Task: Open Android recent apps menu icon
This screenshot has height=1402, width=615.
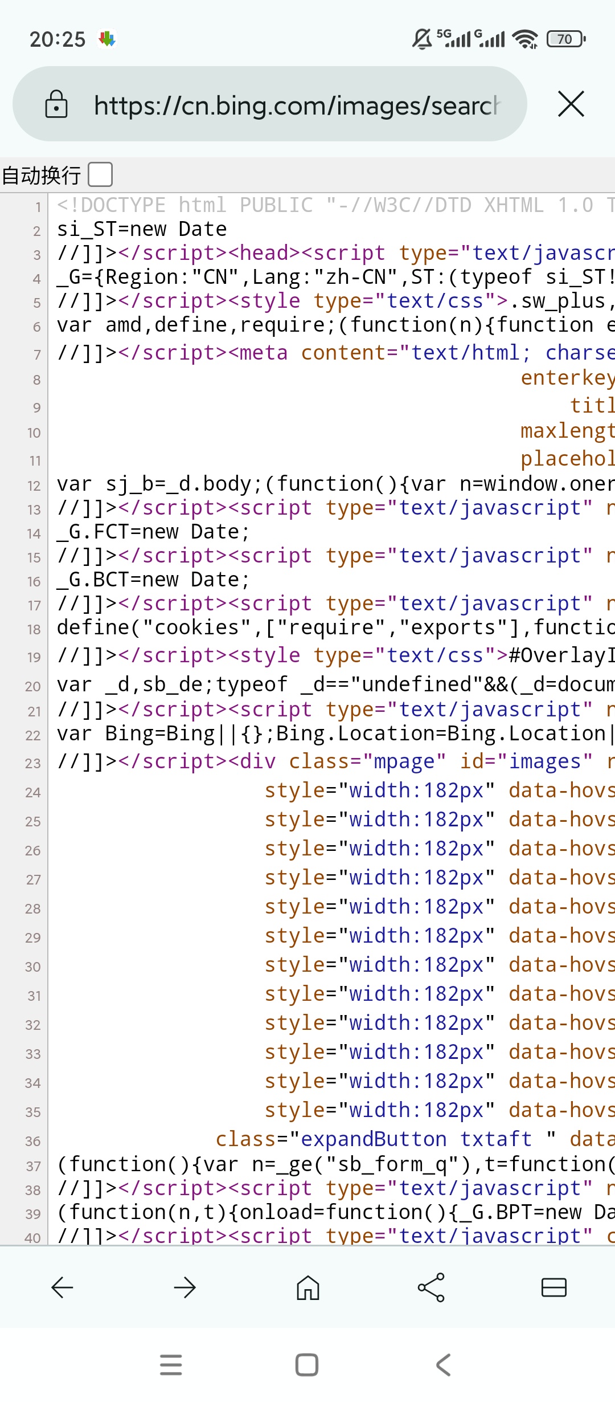Action: click(x=171, y=1365)
